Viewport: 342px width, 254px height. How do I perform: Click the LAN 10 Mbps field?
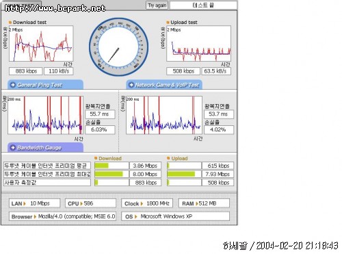click(x=34, y=203)
